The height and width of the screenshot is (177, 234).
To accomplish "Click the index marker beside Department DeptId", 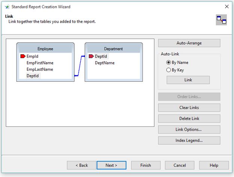I will (x=91, y=56).
